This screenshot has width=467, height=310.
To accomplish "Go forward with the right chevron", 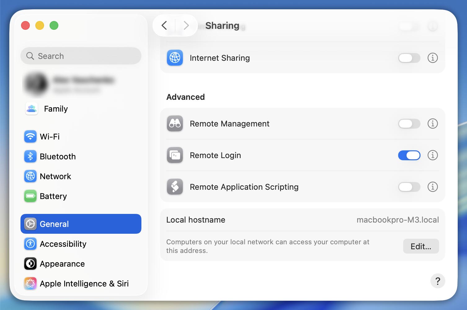I will (186, 25).
